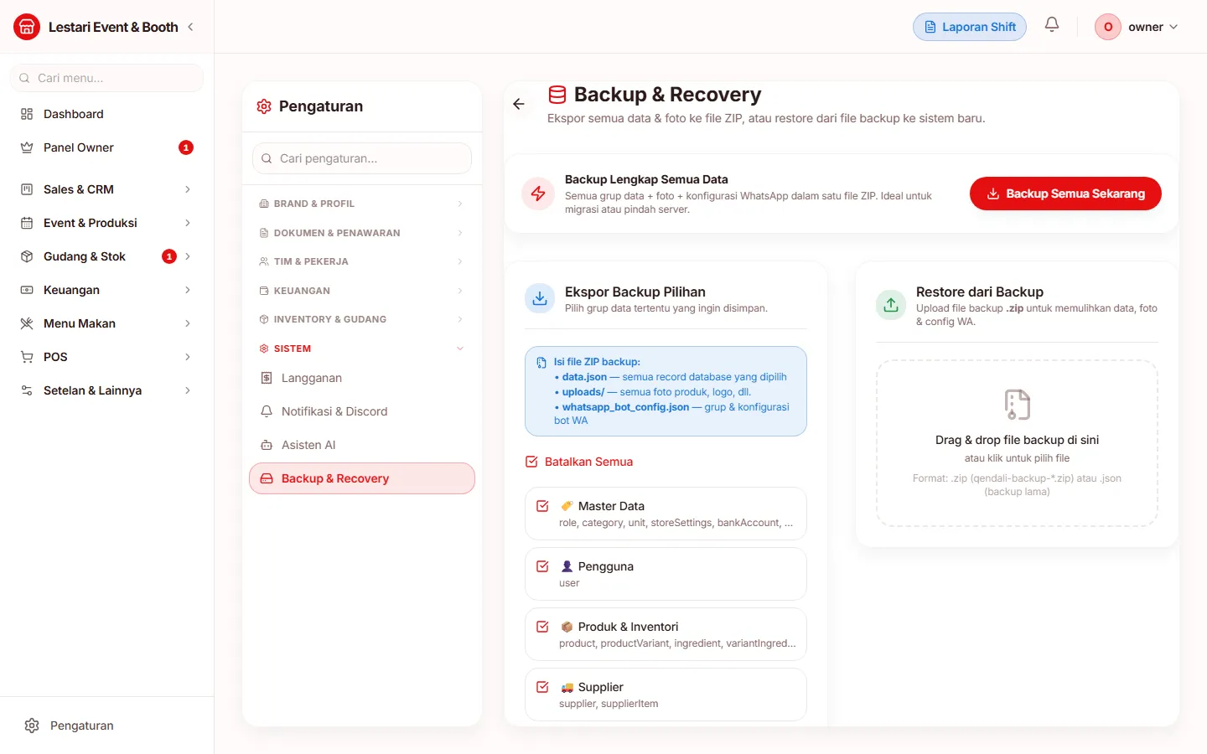The image size is (1207, 754).
Task: Open Notifikasi & Discord settings
Action: [x=362, y=411]
